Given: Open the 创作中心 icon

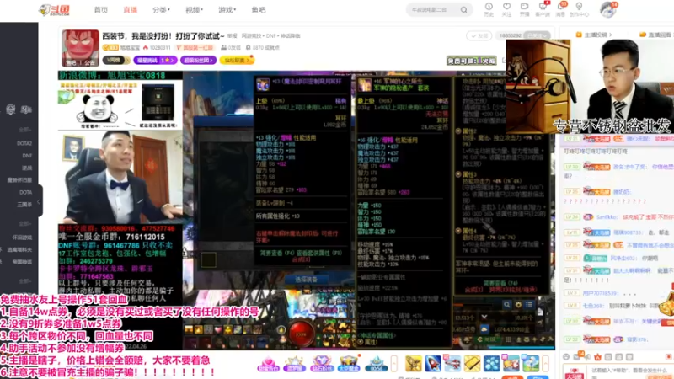Looking at the screenshot, I should (579, 9).
